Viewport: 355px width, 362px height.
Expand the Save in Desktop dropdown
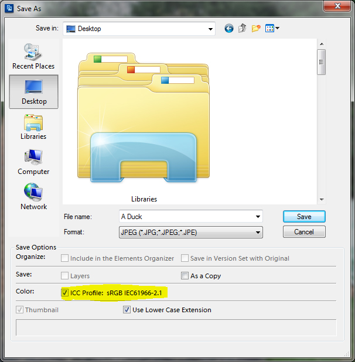tap(210, 29)
